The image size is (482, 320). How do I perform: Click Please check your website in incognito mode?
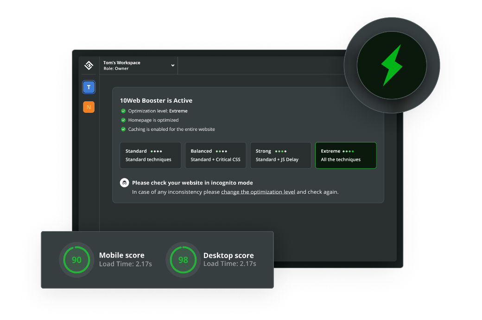(x=192, y=183)
